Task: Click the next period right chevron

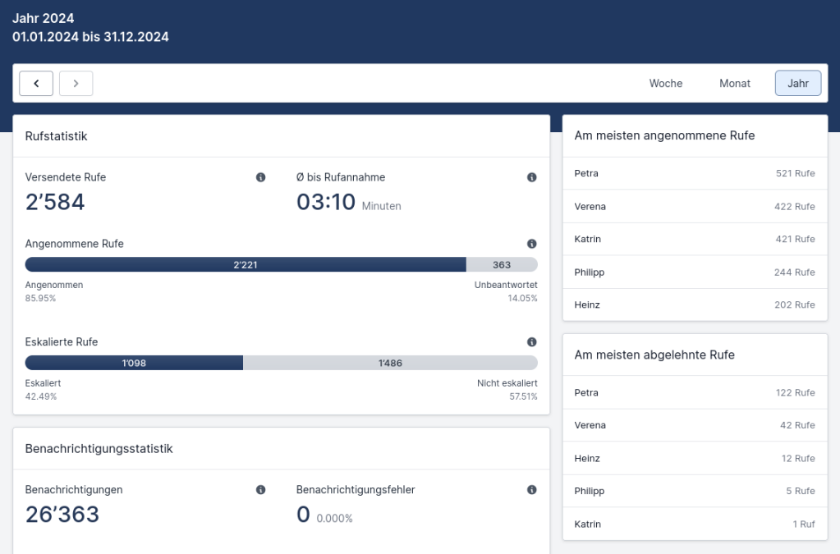Action: [x=76, y=83]
